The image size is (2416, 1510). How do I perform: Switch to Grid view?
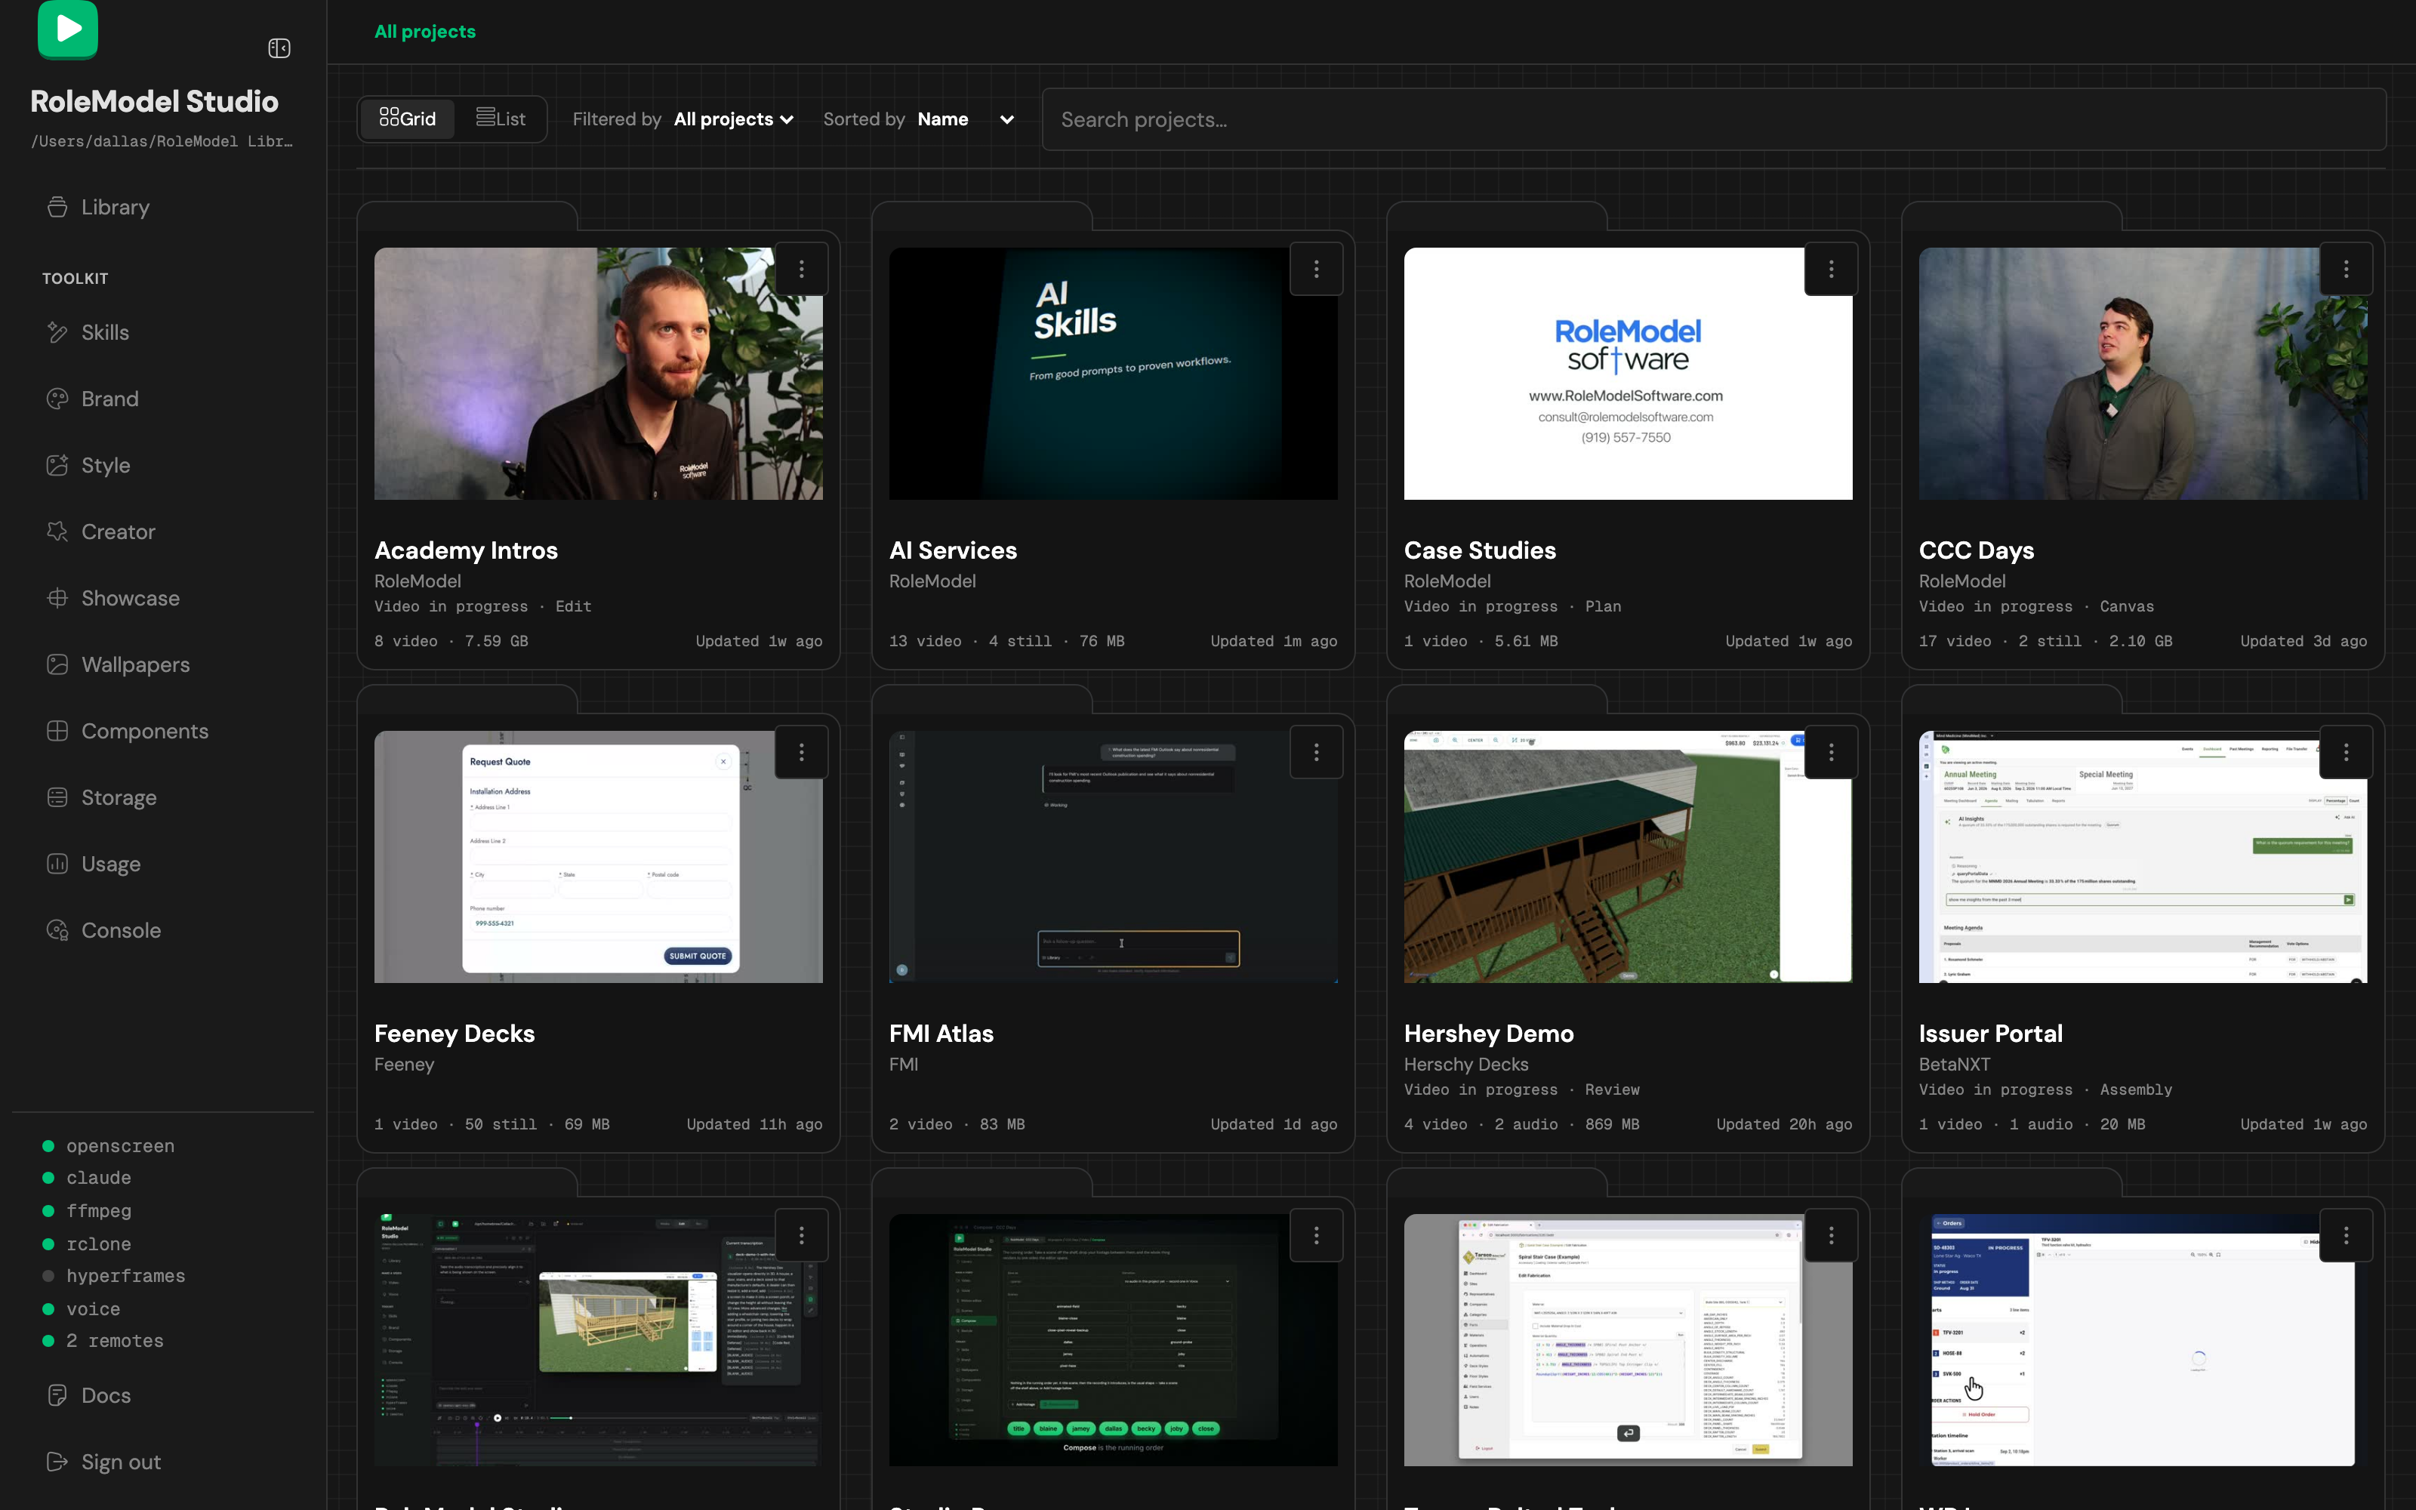(x=408, y=119)
